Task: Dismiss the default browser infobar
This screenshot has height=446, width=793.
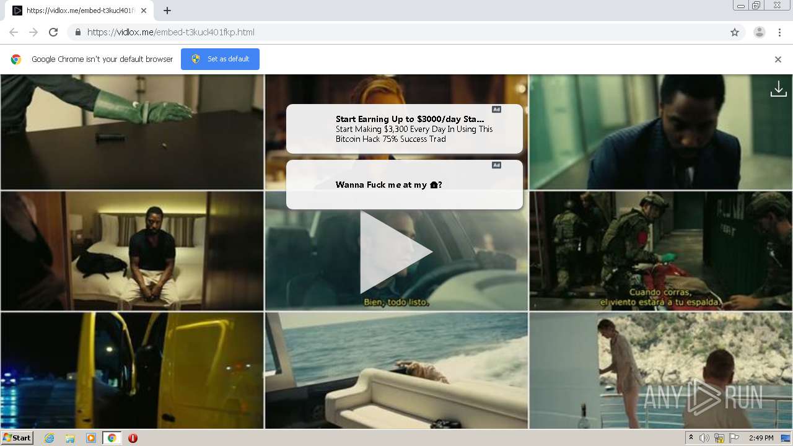Action: tap(778, 59)
